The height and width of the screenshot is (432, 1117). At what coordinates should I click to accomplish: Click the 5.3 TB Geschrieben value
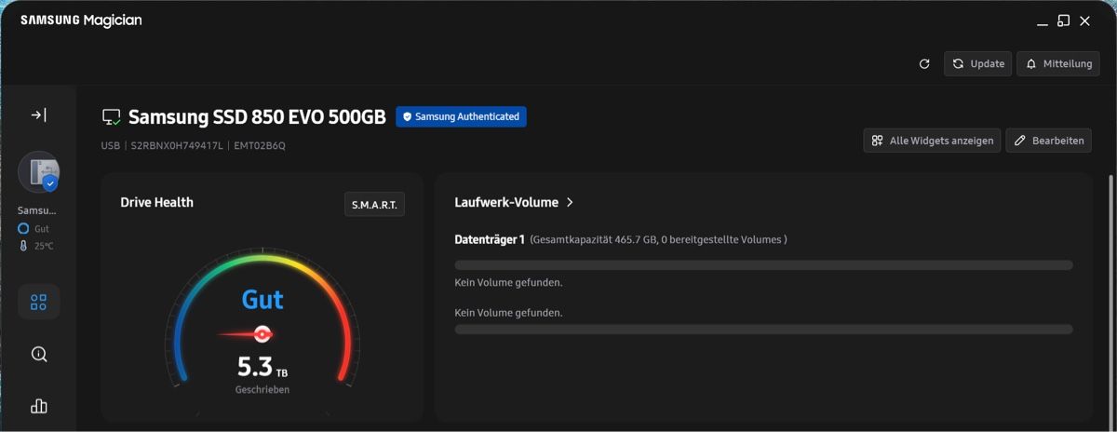point(262,367)
